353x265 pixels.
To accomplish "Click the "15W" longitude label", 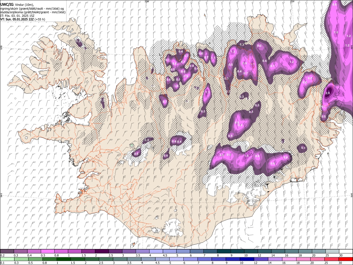I will [x=292, y=1].
